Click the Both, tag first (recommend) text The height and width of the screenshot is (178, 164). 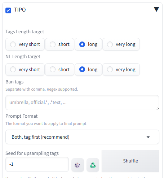[40, 137]
